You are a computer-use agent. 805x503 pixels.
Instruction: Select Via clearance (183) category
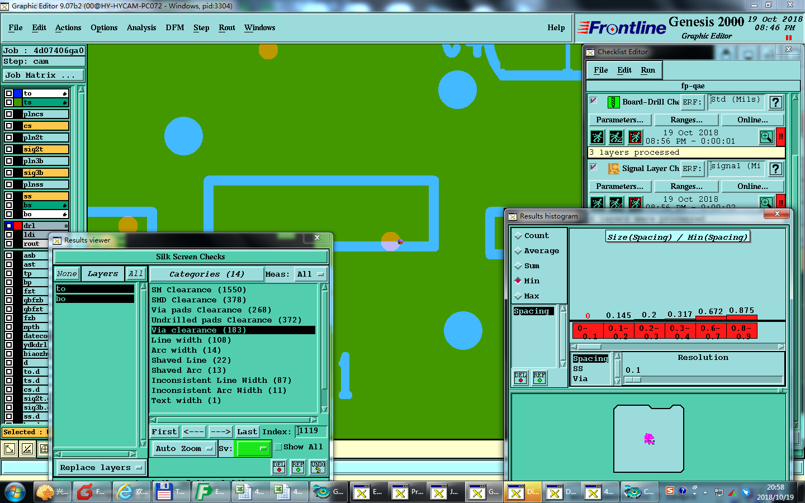pyautogui.click(x=233, y=330)
